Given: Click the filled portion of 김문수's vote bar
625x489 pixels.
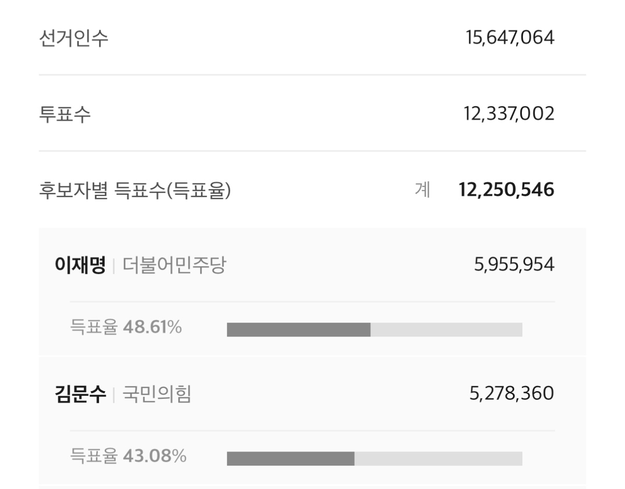Looking at the screenshot, I should 291,458.
